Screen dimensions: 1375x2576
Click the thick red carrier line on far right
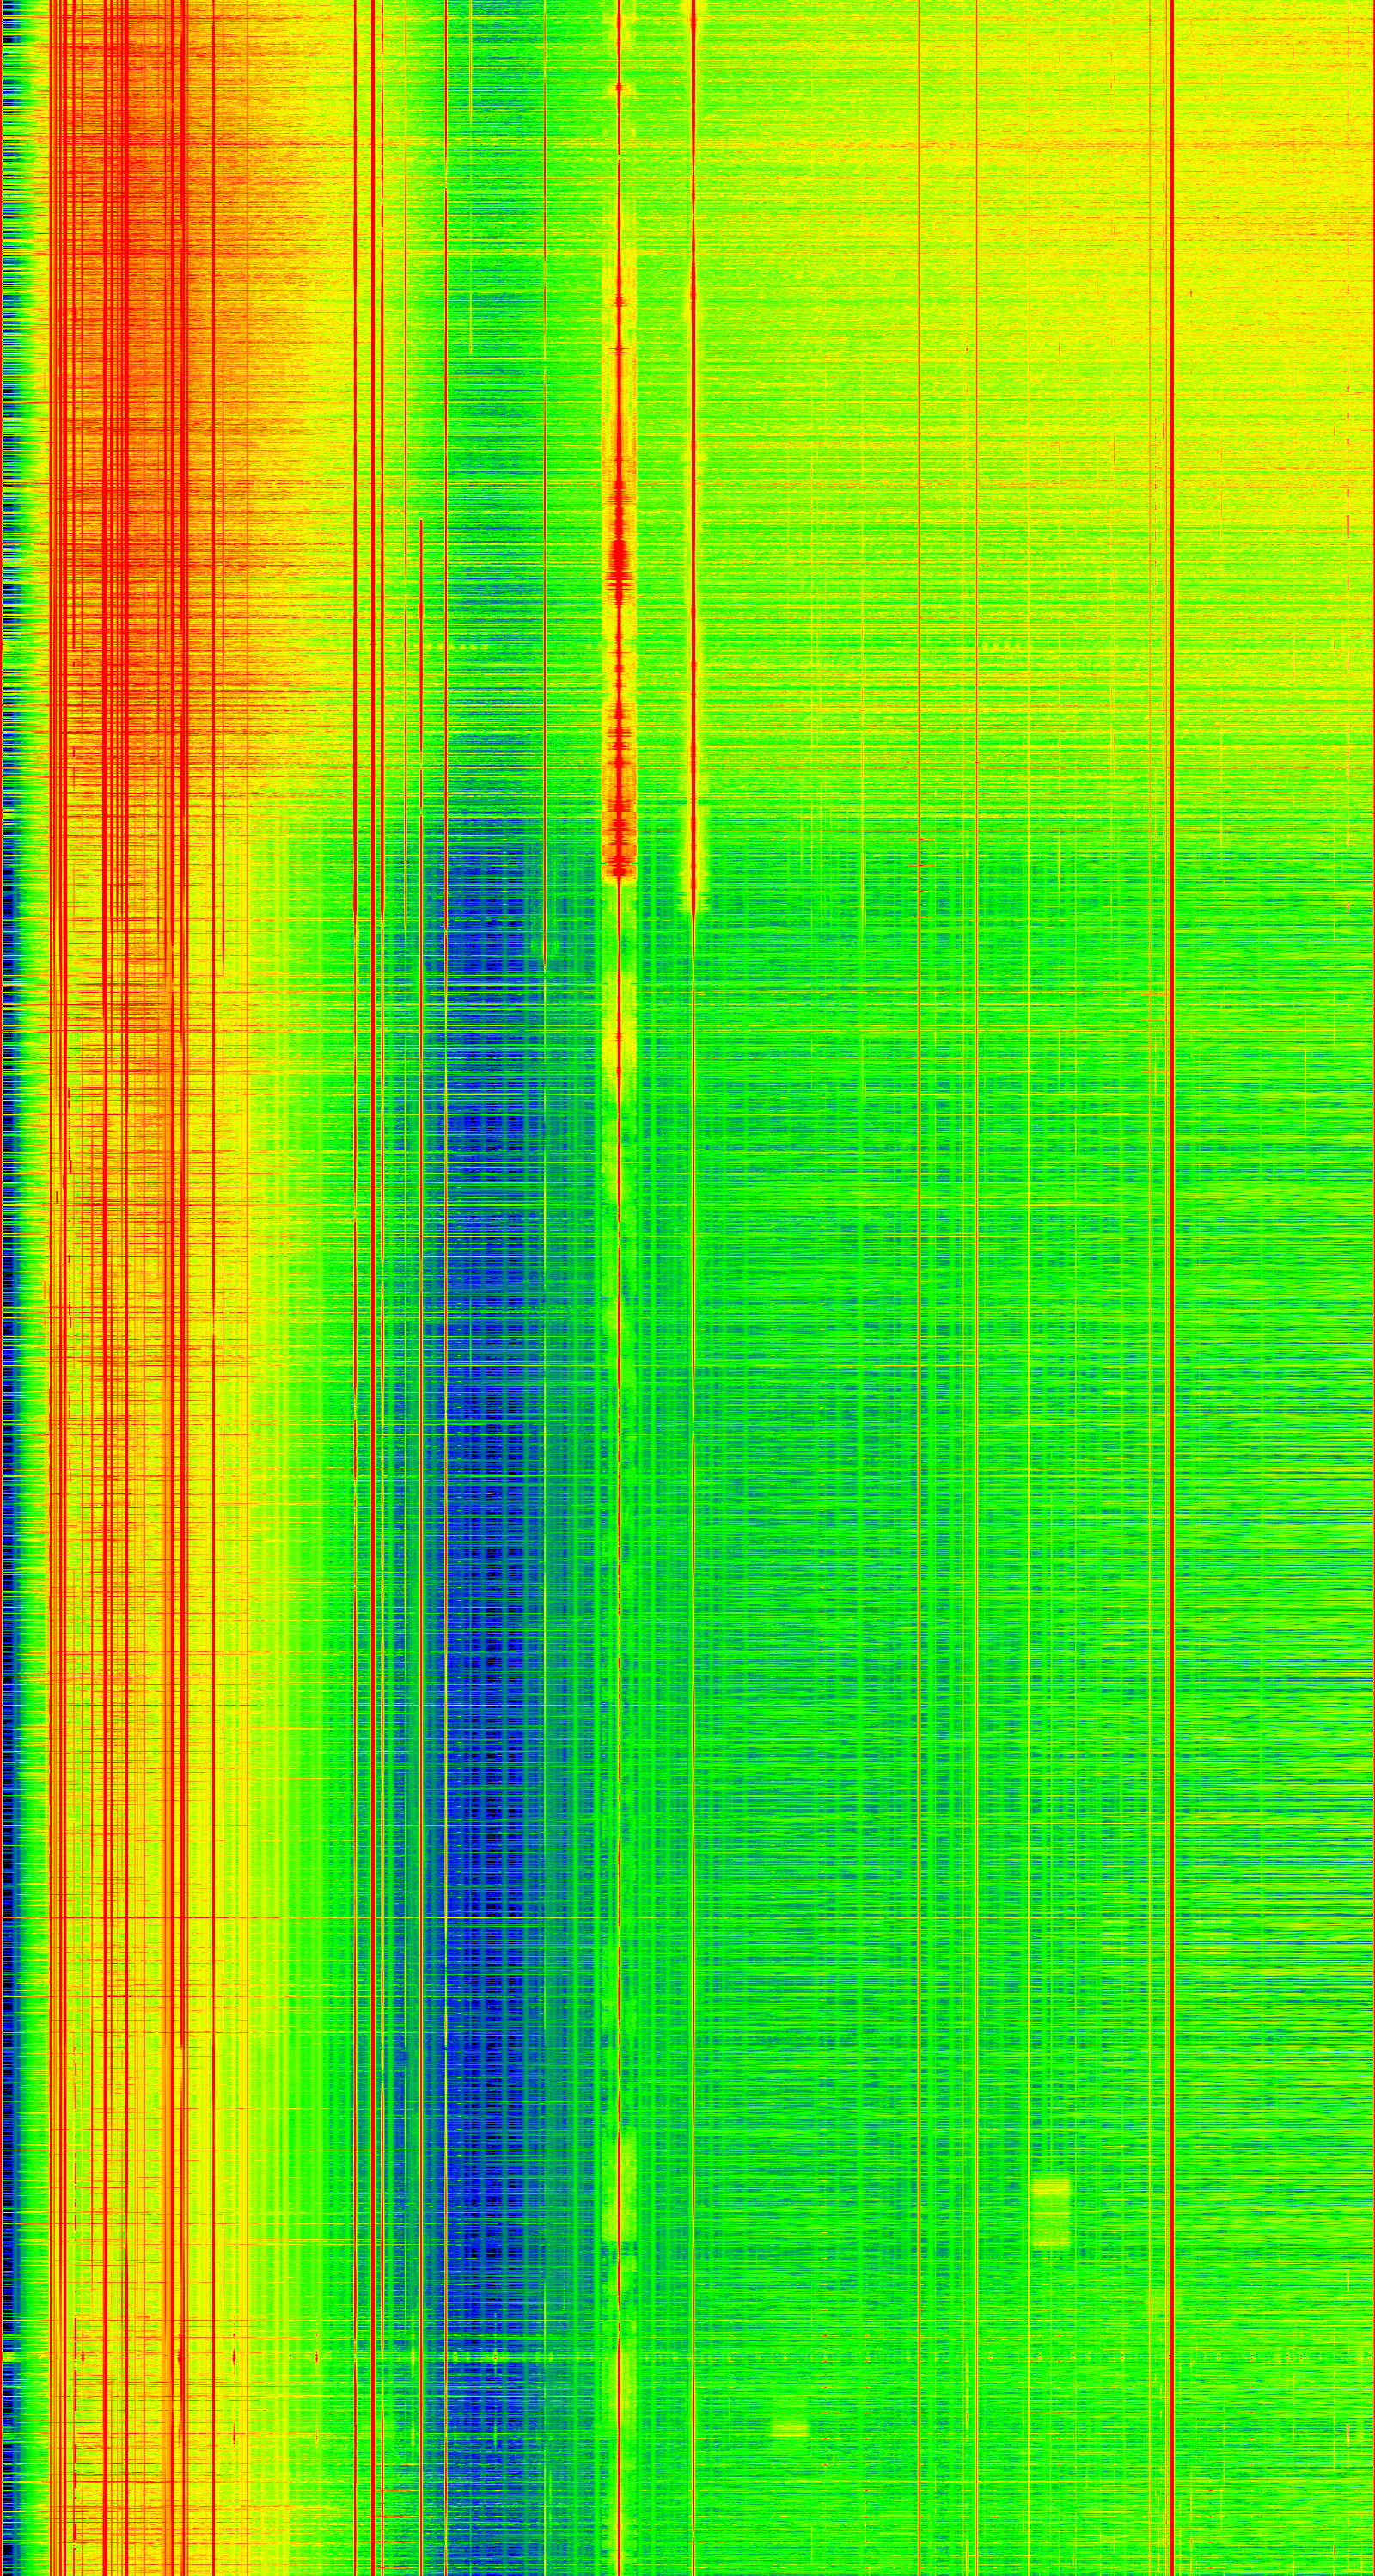pos(1171,1200)
